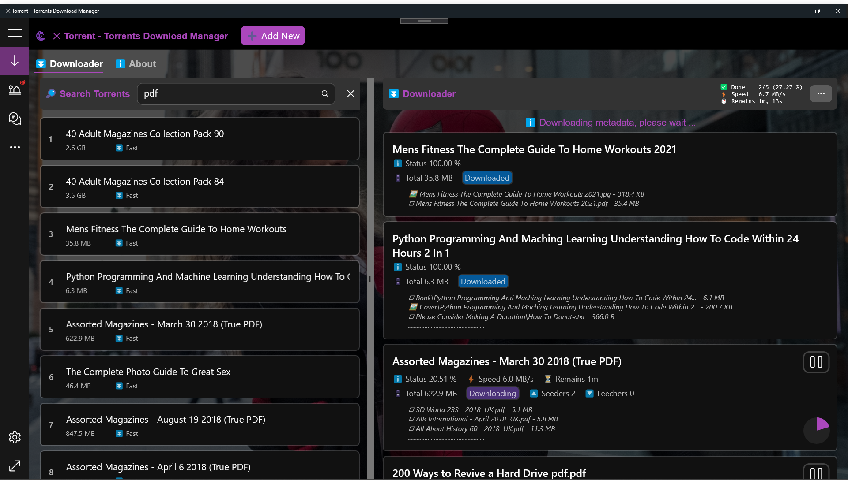This screenshot has width=848, height=480.
Task: Pause the Assorted Magazines March 2018 download
Action: click(816, 362)
